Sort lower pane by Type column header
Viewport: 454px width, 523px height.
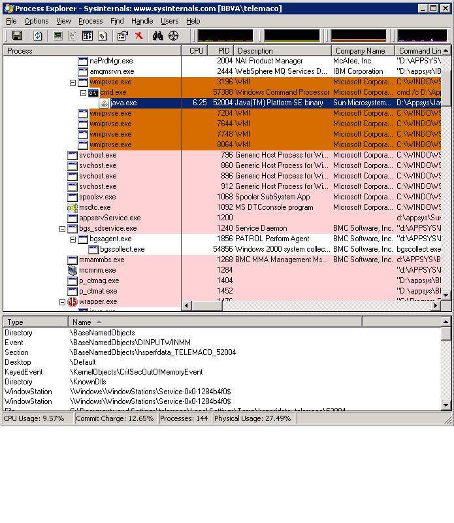[36, 322]
